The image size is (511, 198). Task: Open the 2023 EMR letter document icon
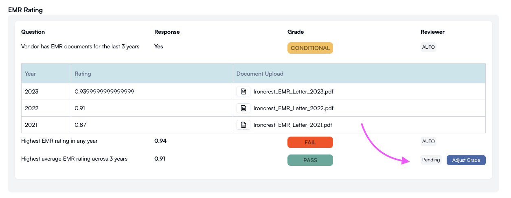click(x=243, y=91)
